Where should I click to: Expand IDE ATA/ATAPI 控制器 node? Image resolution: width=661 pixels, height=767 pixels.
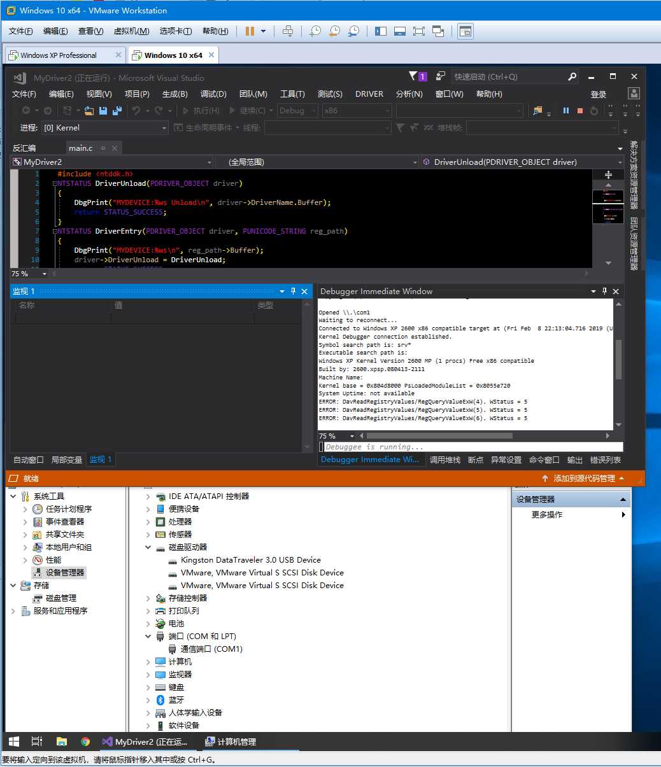coord(148,496)
